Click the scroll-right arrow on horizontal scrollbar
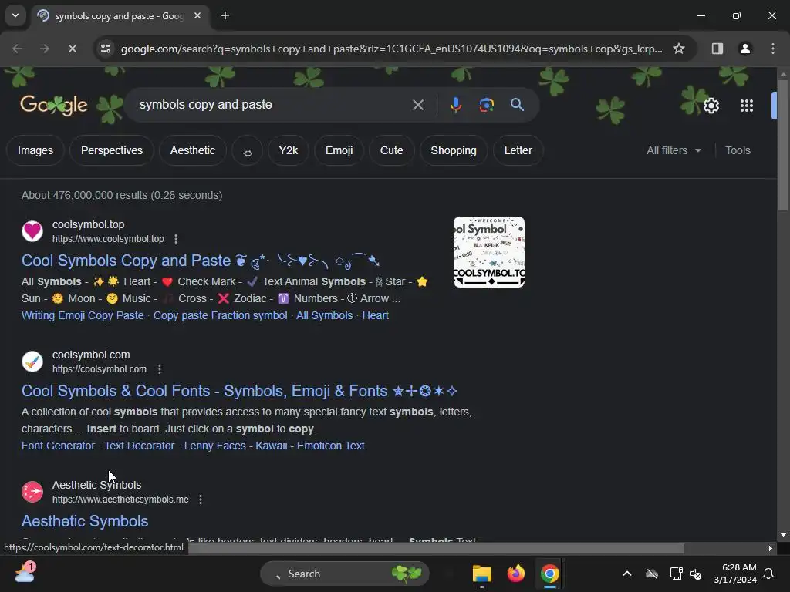 click(771, 548)
